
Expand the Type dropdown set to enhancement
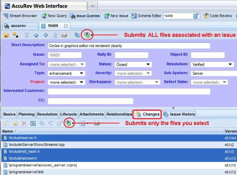point(66,73)
